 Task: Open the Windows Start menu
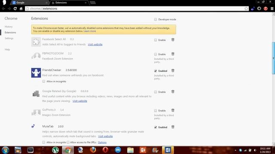point(5,150)
